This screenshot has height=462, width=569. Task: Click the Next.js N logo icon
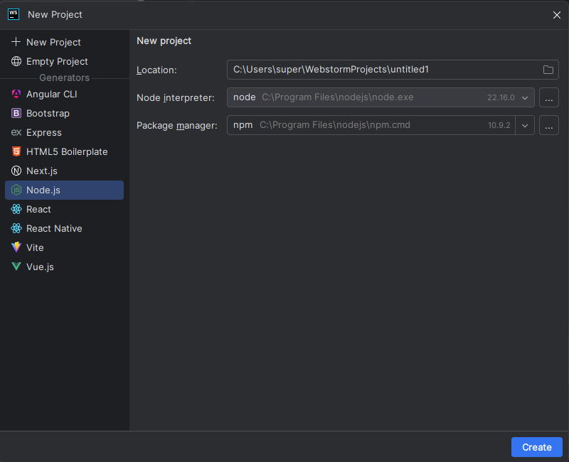pyautogui.click(x=16, y=171)
